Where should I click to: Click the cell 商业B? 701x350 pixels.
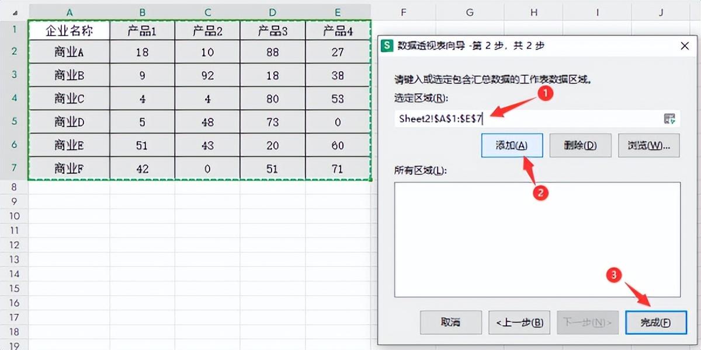point(70,75)
